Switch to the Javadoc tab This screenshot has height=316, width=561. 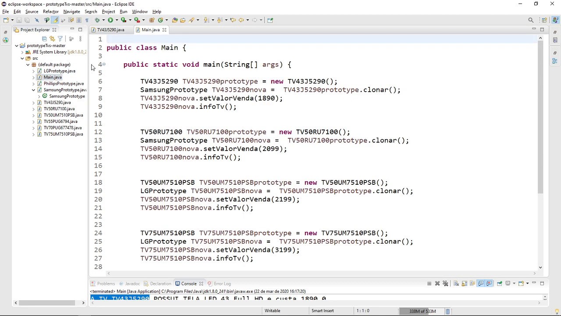[x=130, y=284]
